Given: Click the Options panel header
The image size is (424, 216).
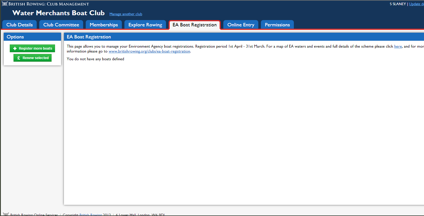Looking at the screenshot, I should [x=32, y=37].
